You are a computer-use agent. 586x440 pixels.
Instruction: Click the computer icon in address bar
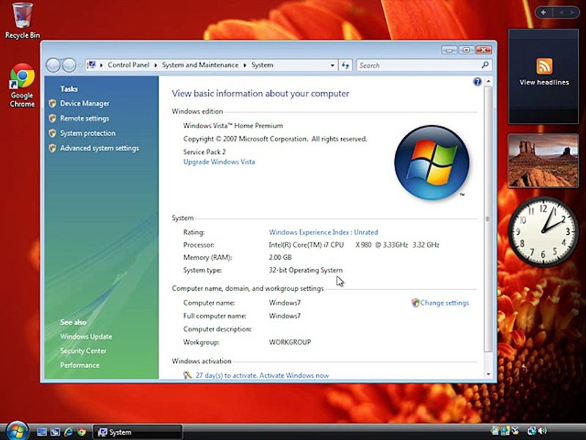[x=91, y=65]
